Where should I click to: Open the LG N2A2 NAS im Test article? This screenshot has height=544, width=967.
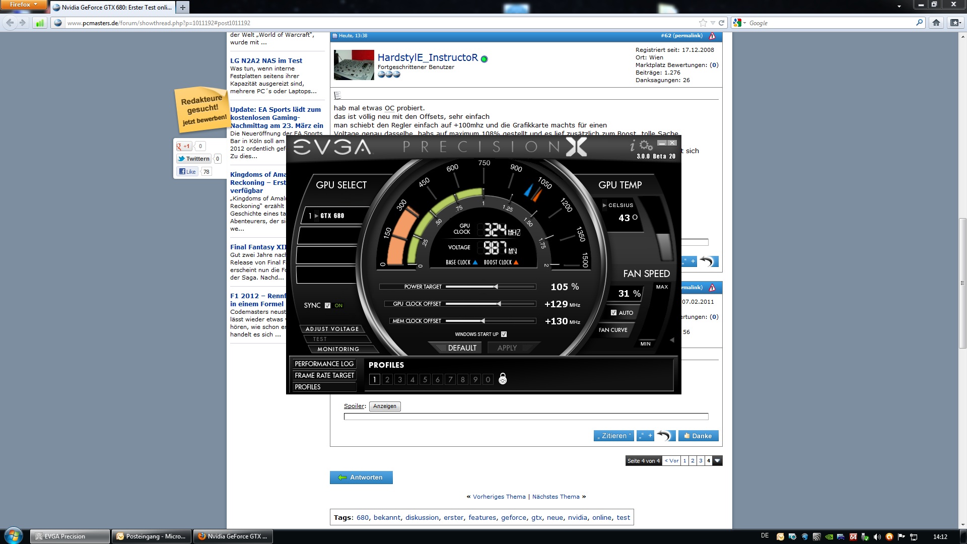pyautogui.click(x=266, y=60)
